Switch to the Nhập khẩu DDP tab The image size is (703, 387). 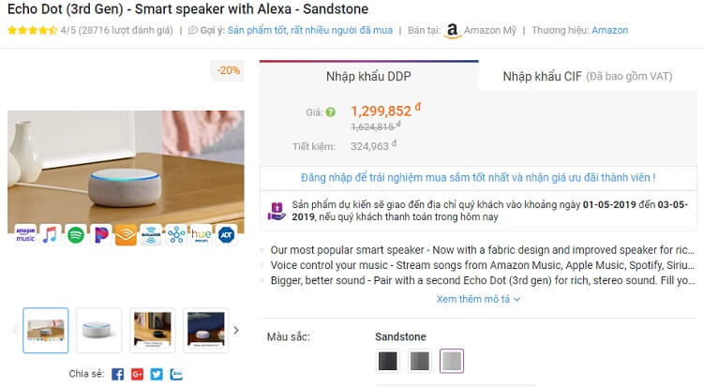[368, 76]
